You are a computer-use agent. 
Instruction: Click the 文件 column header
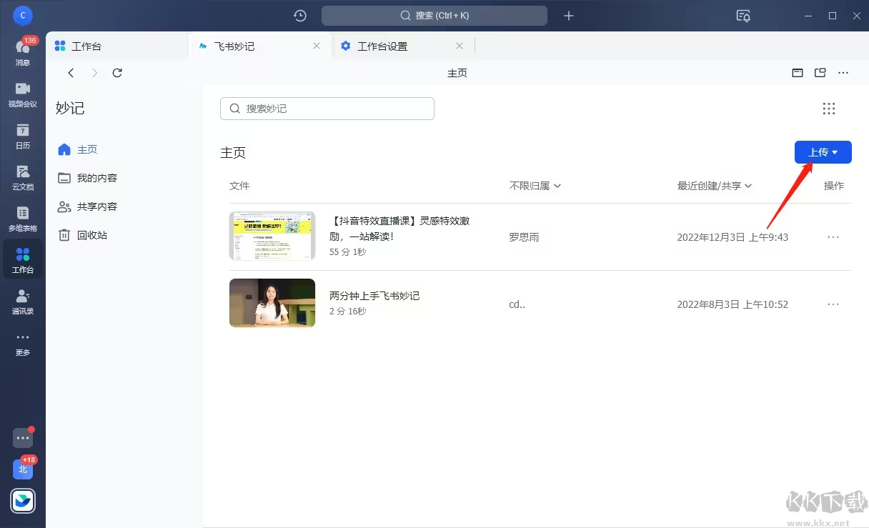coord(239,186)
